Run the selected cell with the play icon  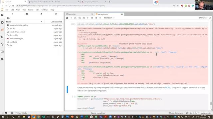coord(88,18)
